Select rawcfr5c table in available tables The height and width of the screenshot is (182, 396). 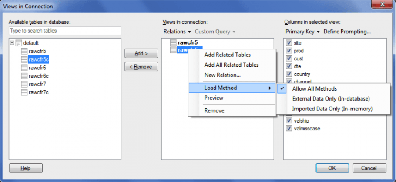[38, 59]
